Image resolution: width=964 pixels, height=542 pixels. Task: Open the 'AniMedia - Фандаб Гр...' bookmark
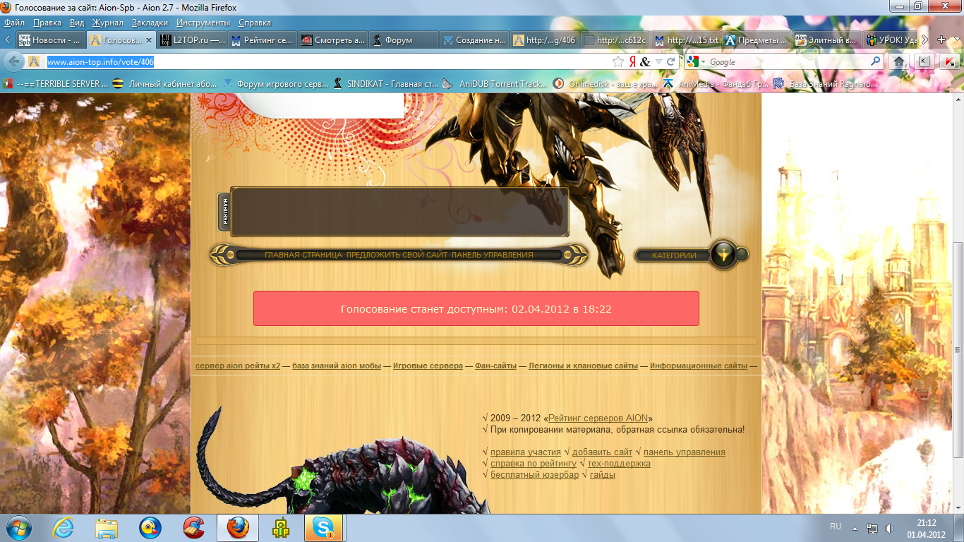pyautogui.click(x=714, y=84)
